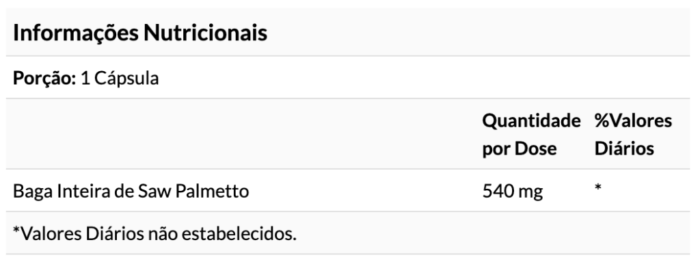This screenshot has width=700, height=262.
Task: Click the word "Informações" in the heading
Action: [x=75, y=34]
